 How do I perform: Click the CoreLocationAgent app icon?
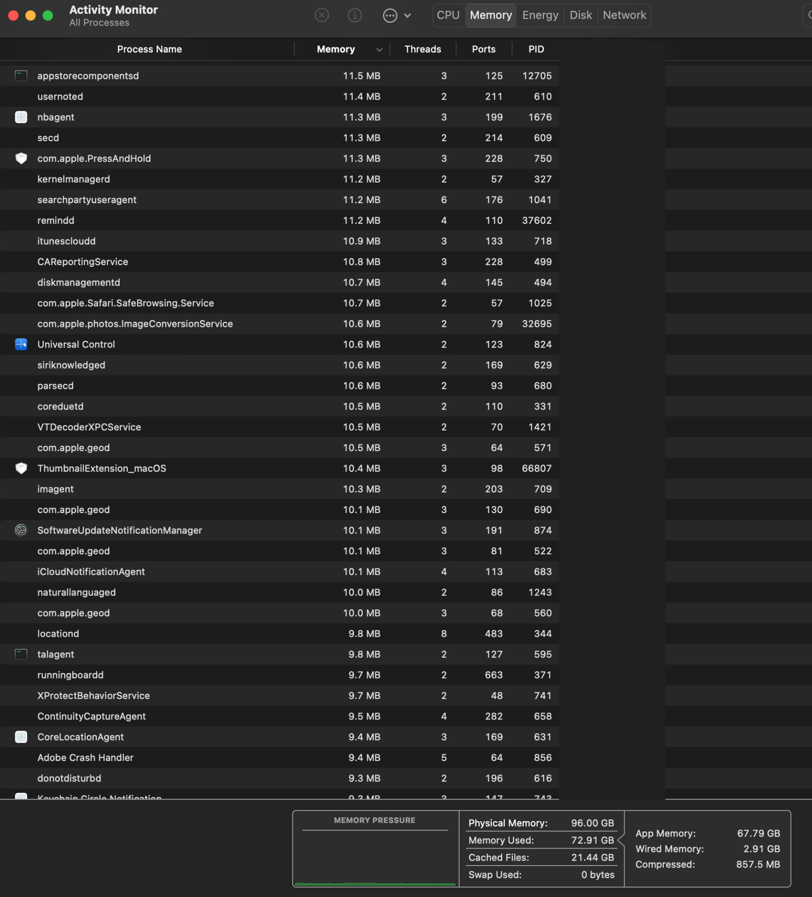(21, 737)
